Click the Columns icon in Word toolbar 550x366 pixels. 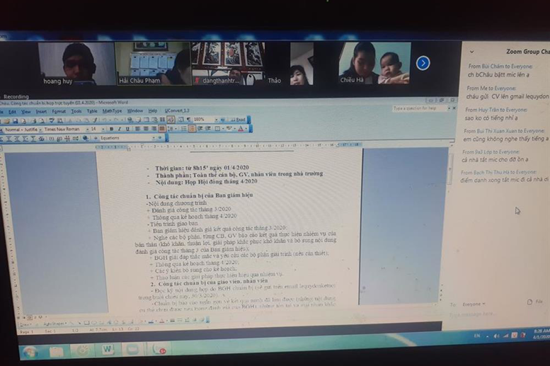[162, 120]
